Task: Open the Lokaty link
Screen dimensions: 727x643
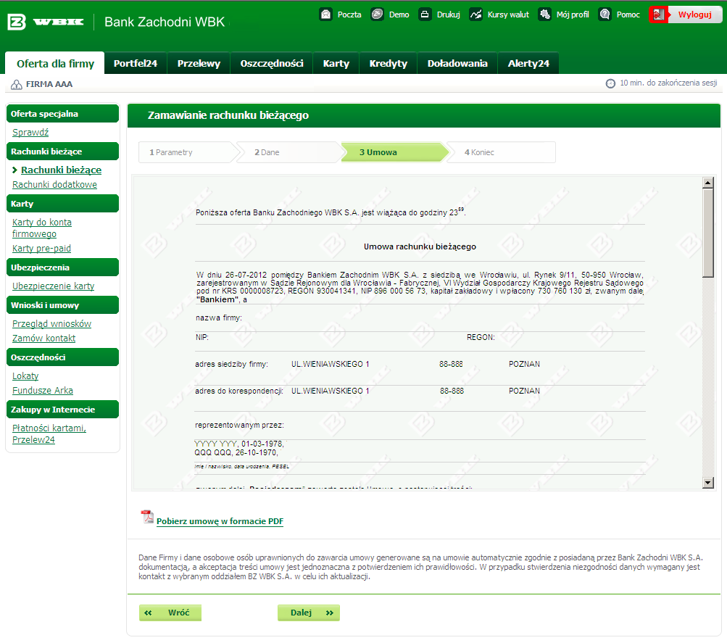Action: [25, 376]
